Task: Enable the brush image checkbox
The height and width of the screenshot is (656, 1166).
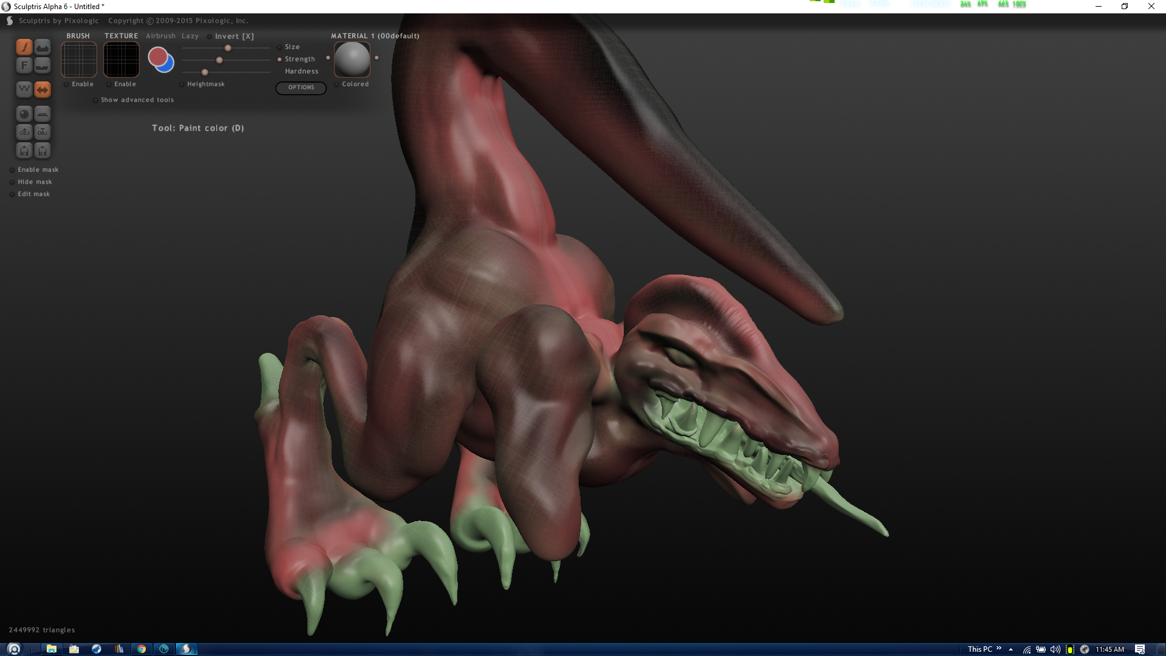Action: [x=67, y=84]
